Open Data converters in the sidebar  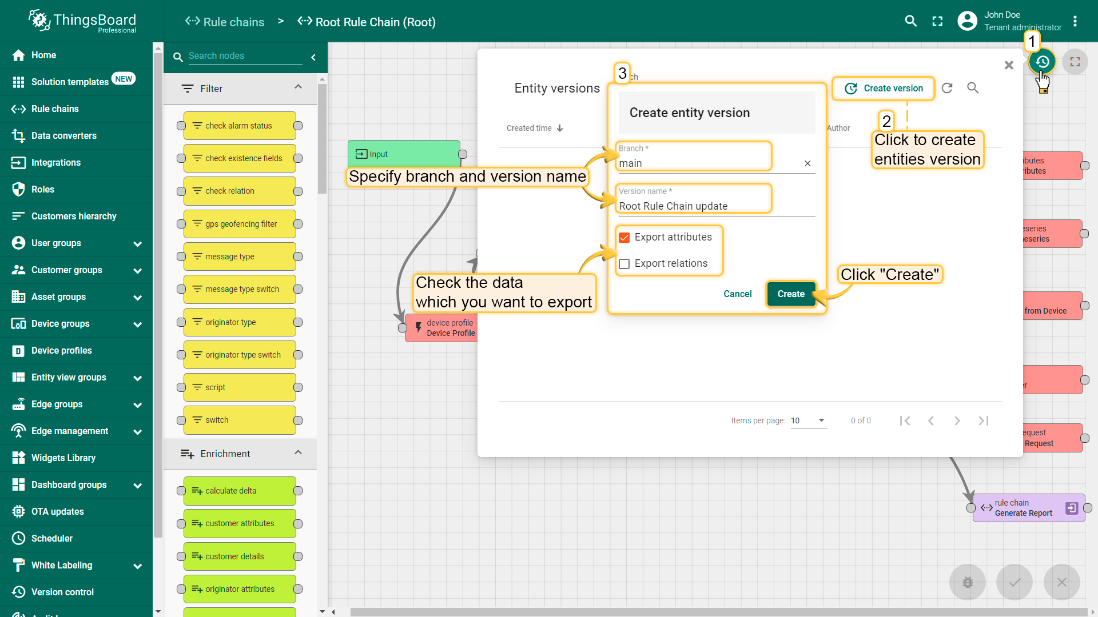(77, 135)
